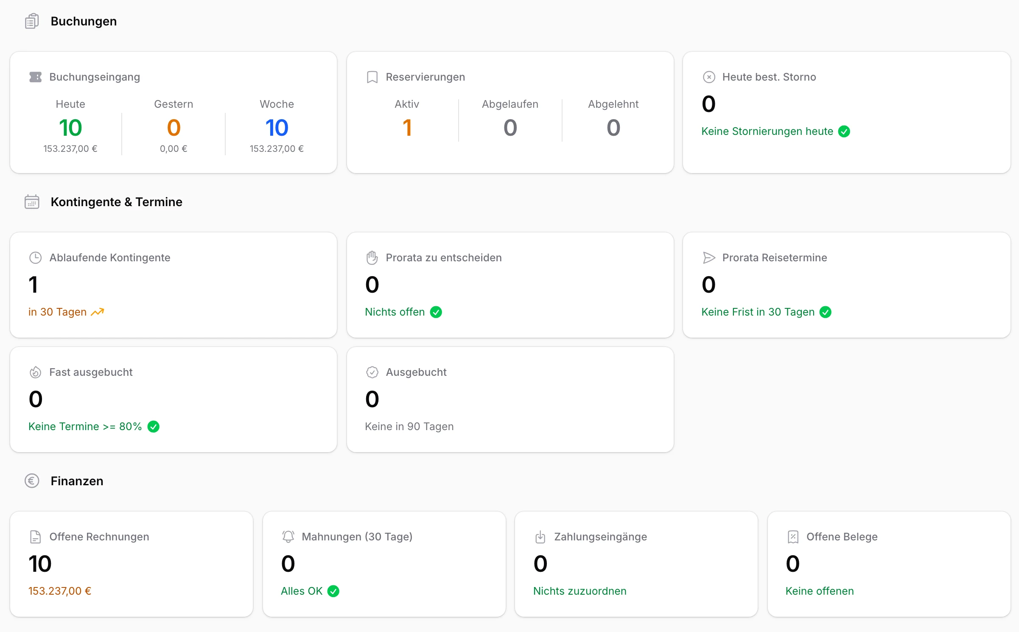The image size is (1019, 632).
Task: Click the Prorata zu entscheiden hand icon
Action: [x=372, y=258]
